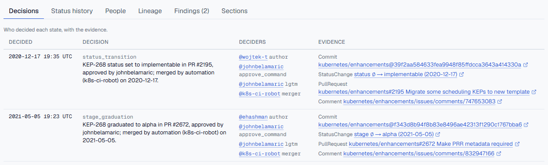The width and height of the screenshot is (548, 165).
Task: Open @k8s-ci-robot merger link in 2021 row
Action: pyautogui.click(x=260, y=154)
